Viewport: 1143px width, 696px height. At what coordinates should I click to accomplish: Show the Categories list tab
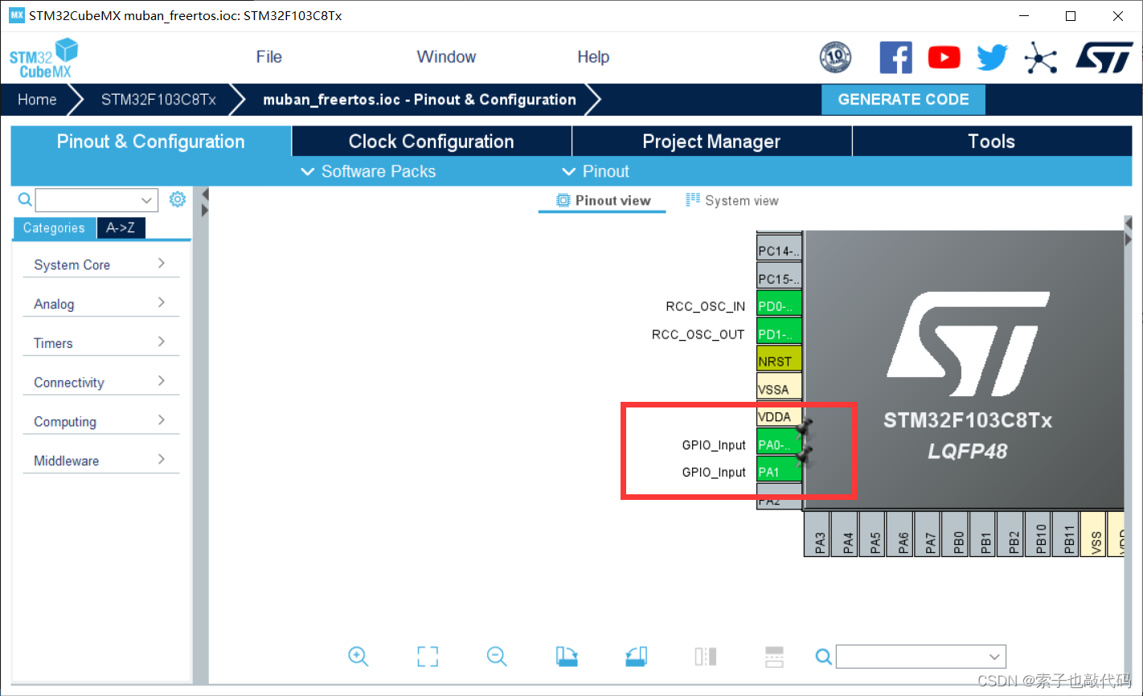[x=54, y=228]
